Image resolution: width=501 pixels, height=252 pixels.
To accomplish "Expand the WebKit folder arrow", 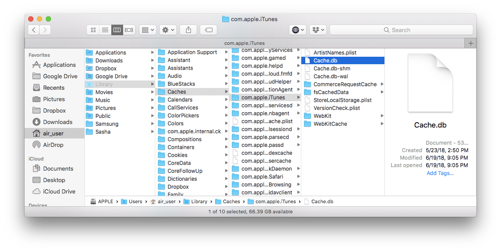I will [382, 116].
